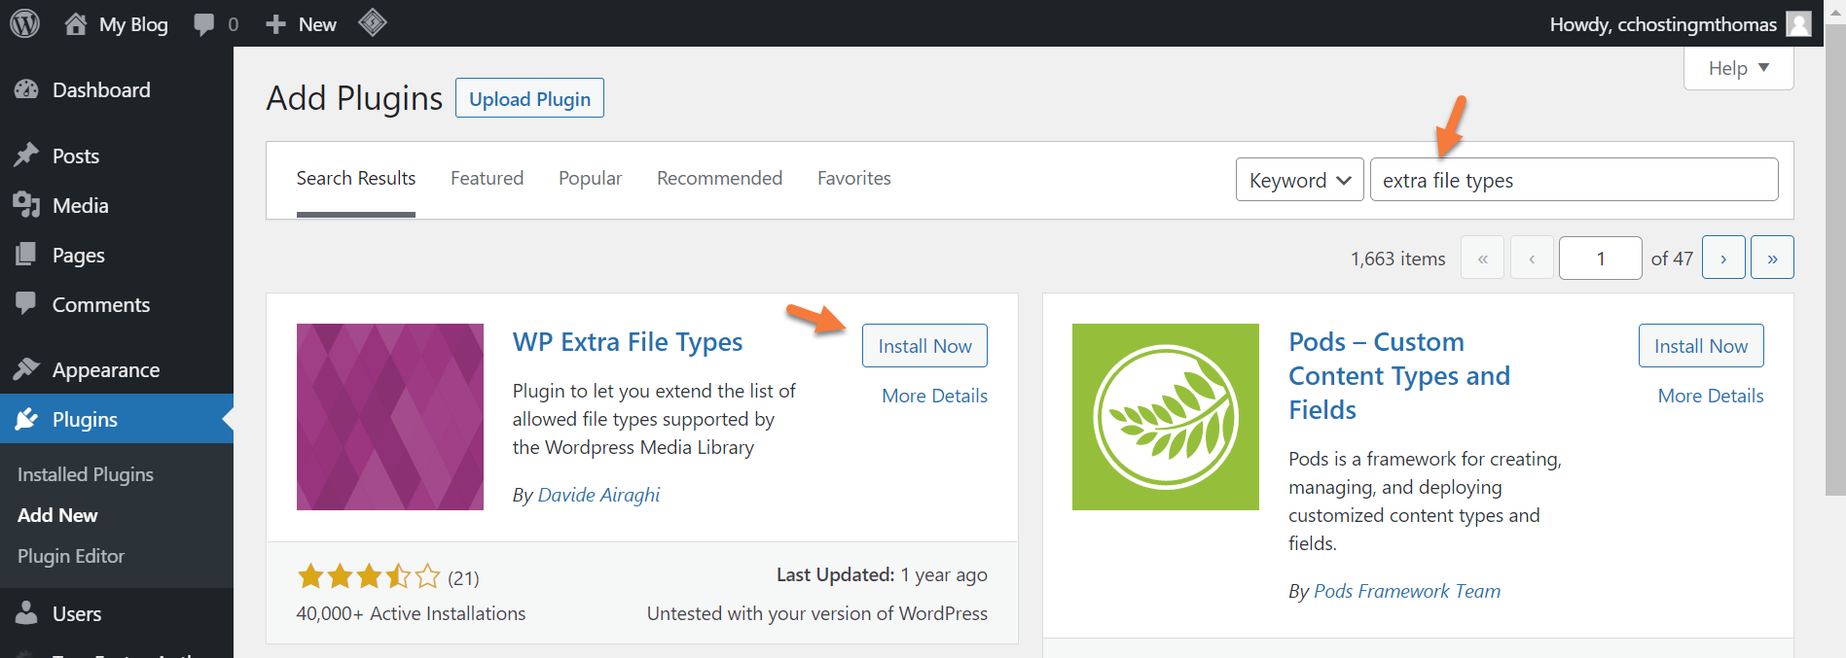The image size is (1846, 658).
Task: Open More Details for Pods plugin
Action: coord(1710,396)
